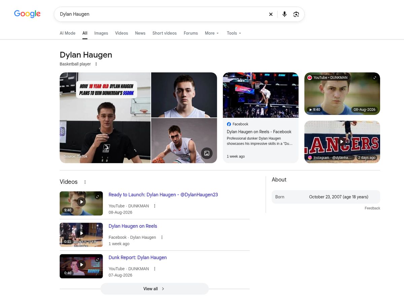
Task: Click View all videos button
Action: (x=155, y=289)
